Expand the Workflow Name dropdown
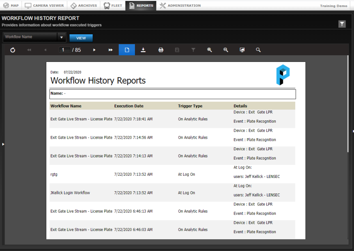This screenshot has height=251, width=354. tap(61, 37)
